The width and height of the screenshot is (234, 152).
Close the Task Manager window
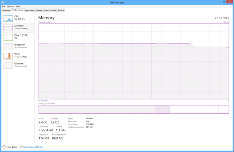[x=229, y=2]
